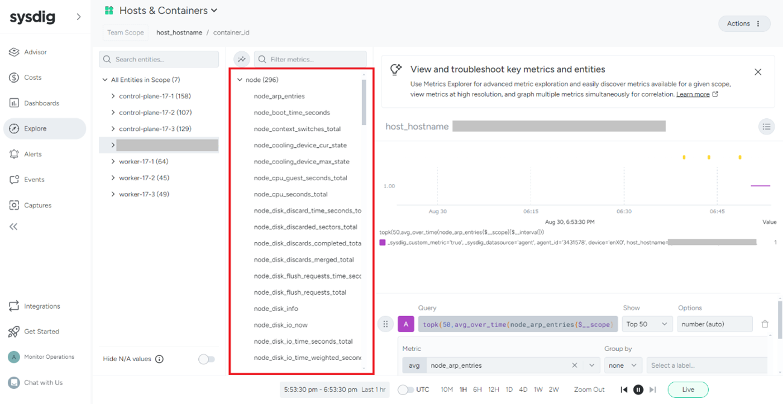
Task: Collapse sidebar with double-chevron icon
Action: tap(13, 227)
